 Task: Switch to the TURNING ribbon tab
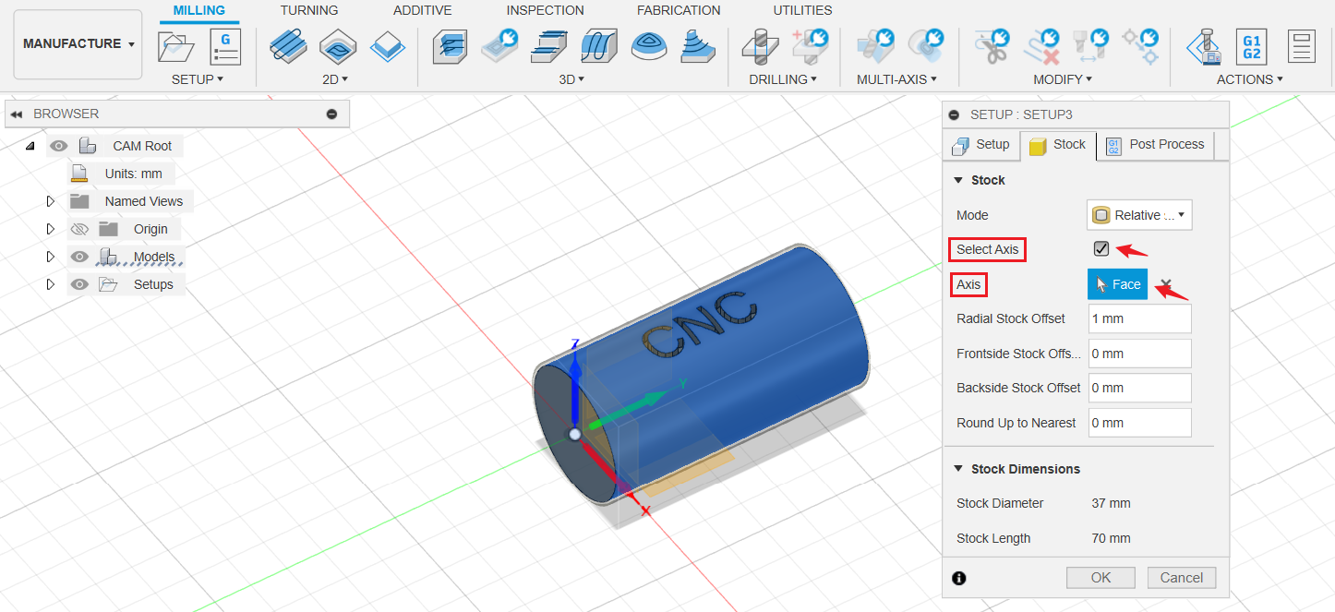[x=308, y=10]
